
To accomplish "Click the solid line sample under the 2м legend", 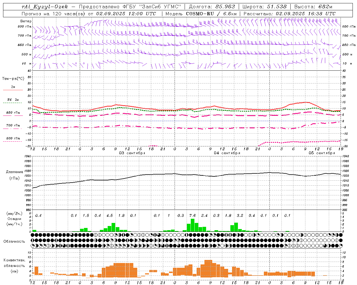I will [13, 90].
